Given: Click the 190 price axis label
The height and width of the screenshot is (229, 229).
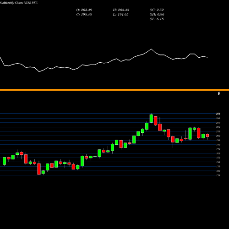Looking at the screenshot, I should [x=218, y=140].
